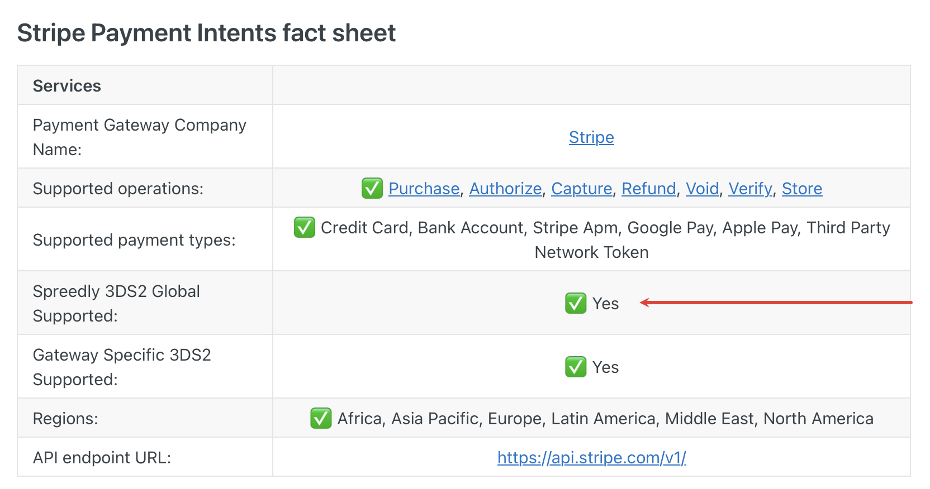The height and width of the screenshot is (489, 930).
Task: Open the Verify operation link
Action: click(750, 189)
